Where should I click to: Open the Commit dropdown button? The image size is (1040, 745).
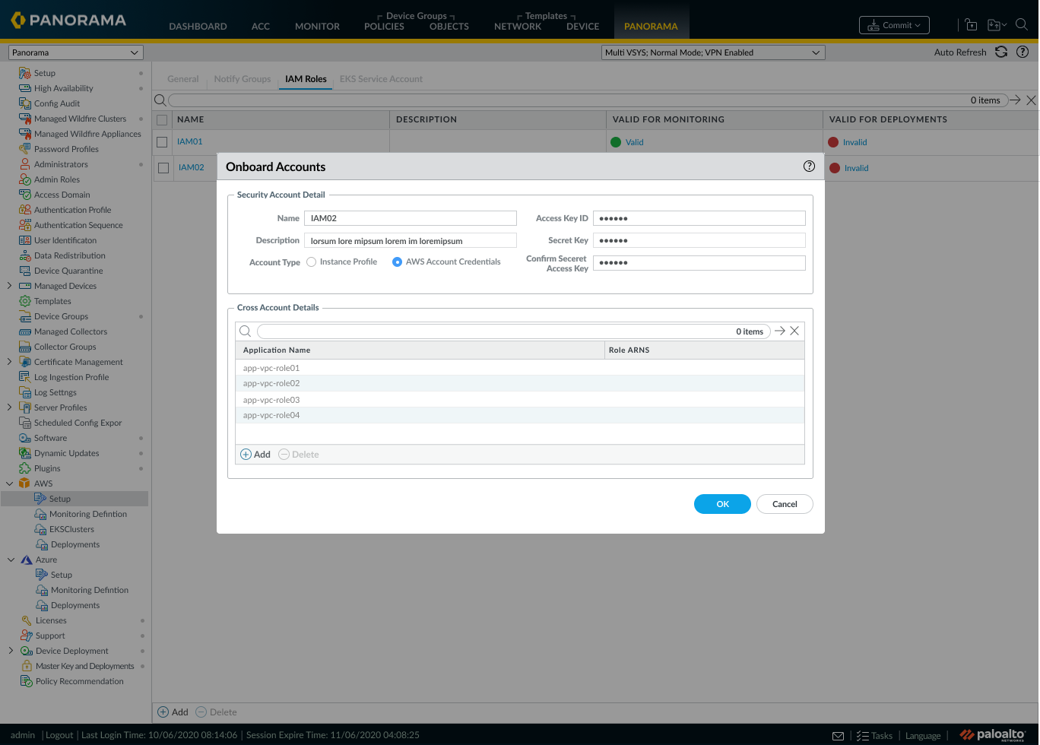(894, 25)
